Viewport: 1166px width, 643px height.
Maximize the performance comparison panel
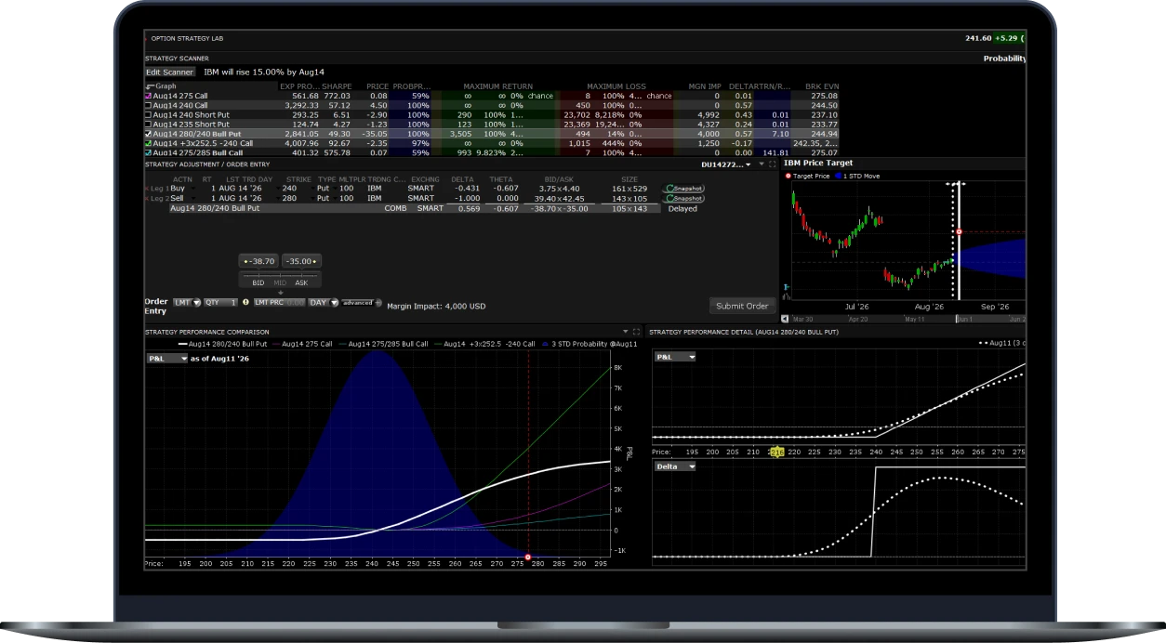[636, 332]
